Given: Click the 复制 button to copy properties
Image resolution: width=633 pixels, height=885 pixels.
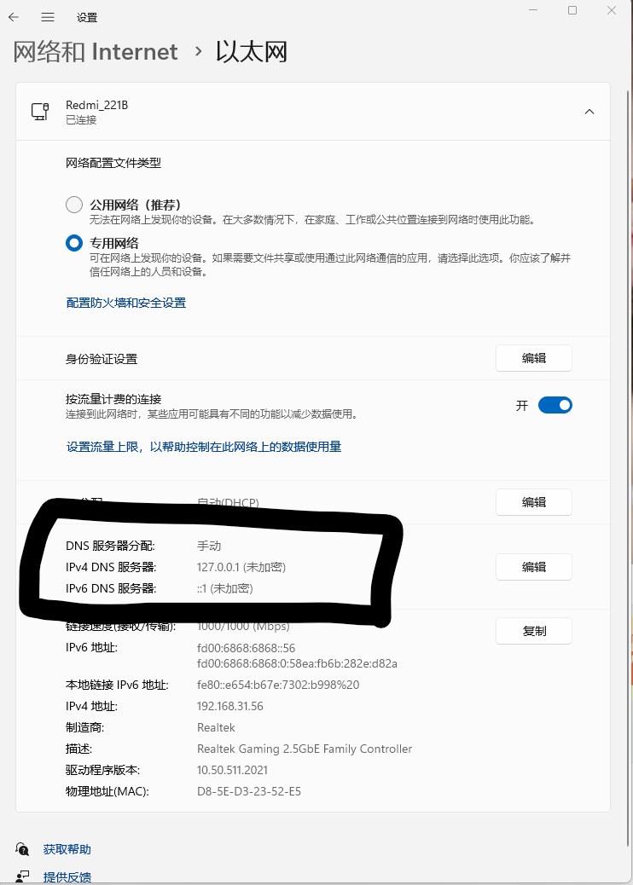Looking at the screenshot, I should point(534,631).
